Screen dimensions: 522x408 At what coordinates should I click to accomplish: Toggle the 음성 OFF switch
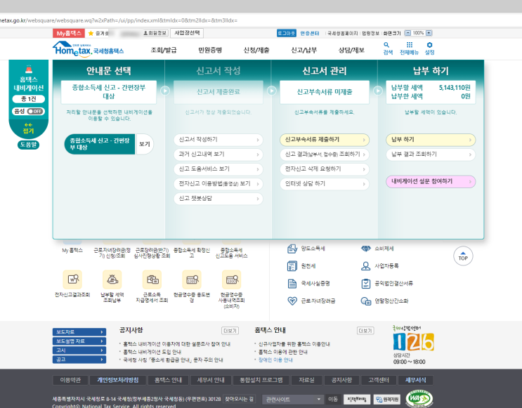point(36,112)
